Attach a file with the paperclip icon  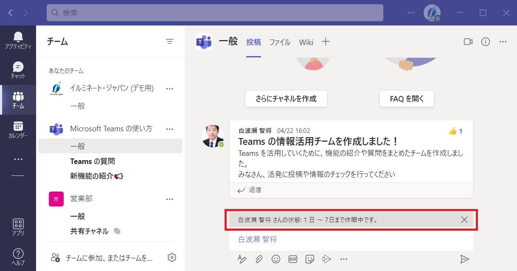pyautogui.click(x=259, y=259)
